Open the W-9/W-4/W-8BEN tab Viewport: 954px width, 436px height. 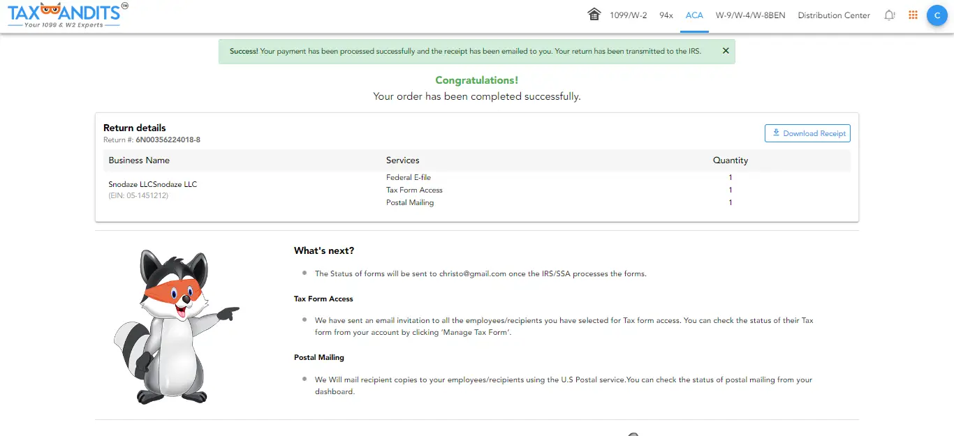tap(751, 15)
